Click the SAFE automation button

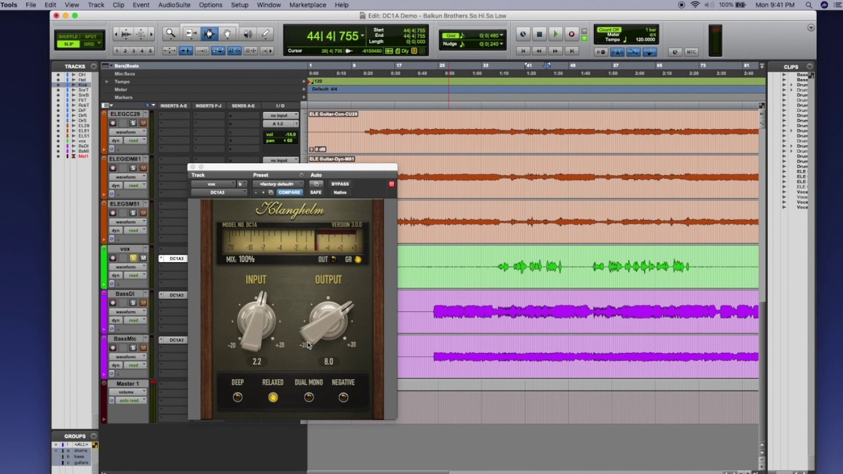(316, 192)
